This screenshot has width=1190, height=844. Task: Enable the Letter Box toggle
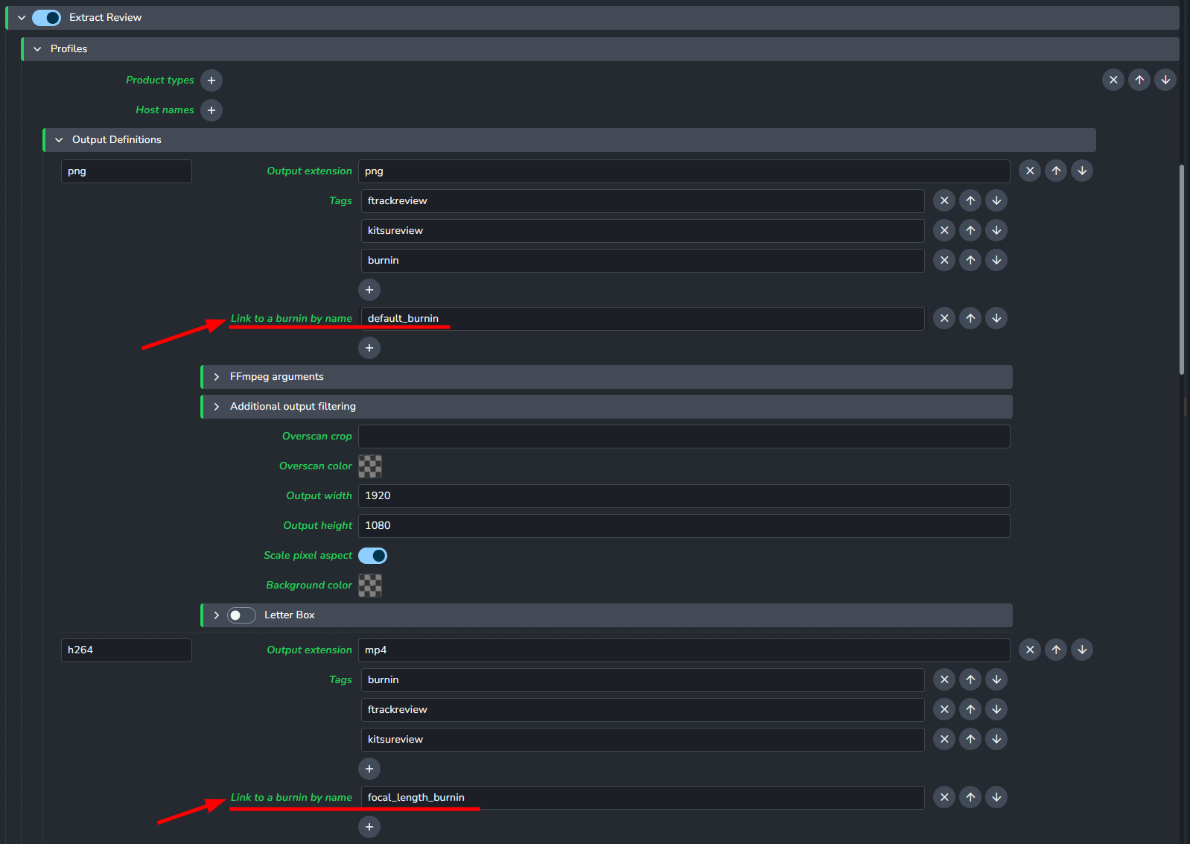[x=241, y=615]
